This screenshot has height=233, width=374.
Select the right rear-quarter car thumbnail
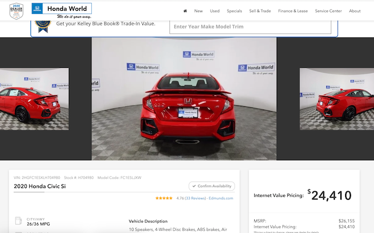(x=337, y=99)
